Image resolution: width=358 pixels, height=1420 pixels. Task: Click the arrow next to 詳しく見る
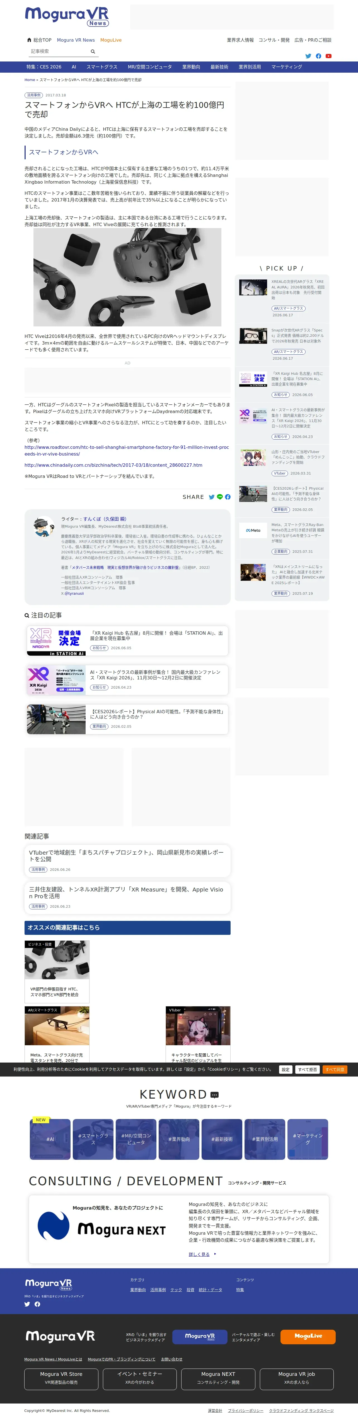[x=215, y=1254]
